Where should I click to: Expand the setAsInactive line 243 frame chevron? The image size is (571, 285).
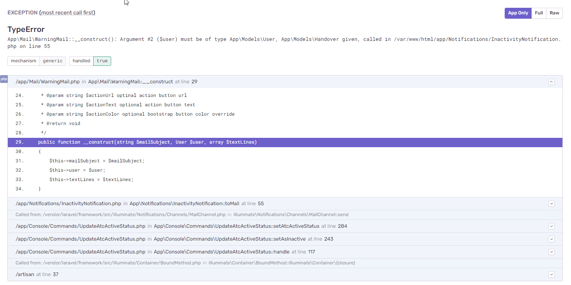(x=551, y=239)
